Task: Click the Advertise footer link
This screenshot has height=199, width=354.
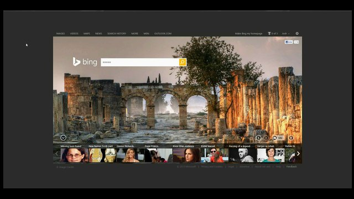Action: (244, 167)
